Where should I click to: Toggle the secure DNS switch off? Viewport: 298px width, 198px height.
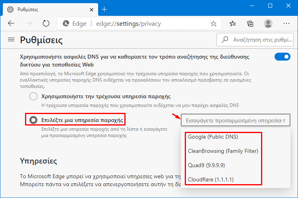click(x=282, y=57)
